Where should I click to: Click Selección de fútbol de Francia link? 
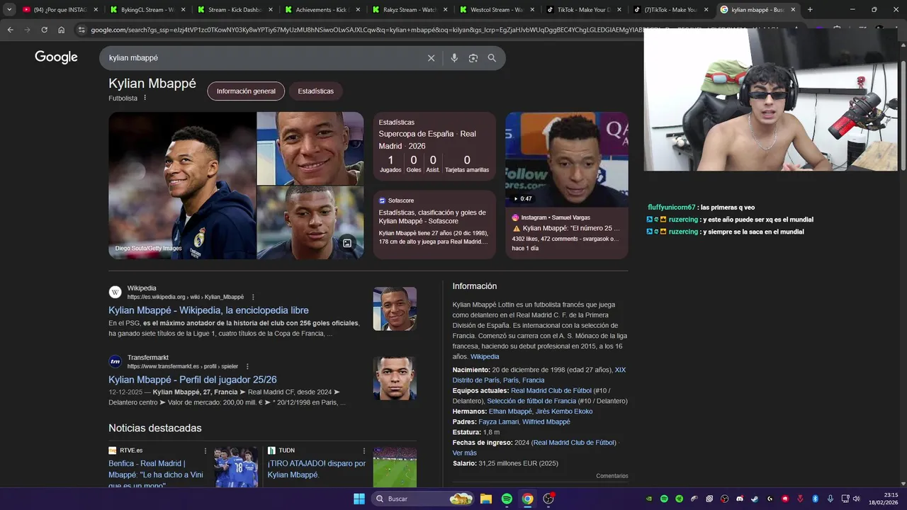[531, 401]
